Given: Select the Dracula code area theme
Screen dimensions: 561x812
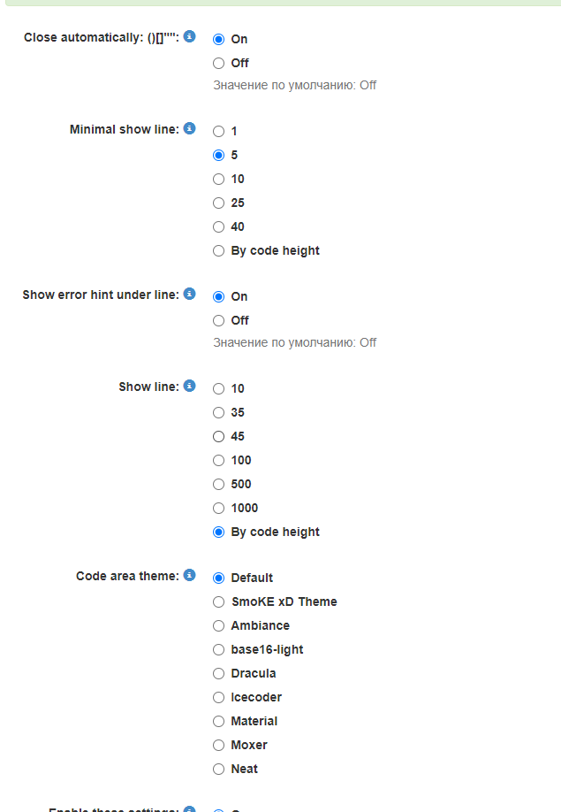Looking at the screenshot, I should tap(219, 673).
